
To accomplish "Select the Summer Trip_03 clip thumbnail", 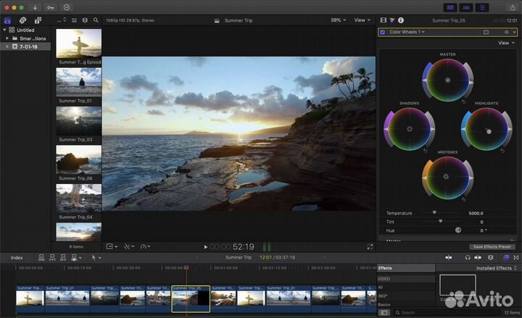I will click(78, 120).
